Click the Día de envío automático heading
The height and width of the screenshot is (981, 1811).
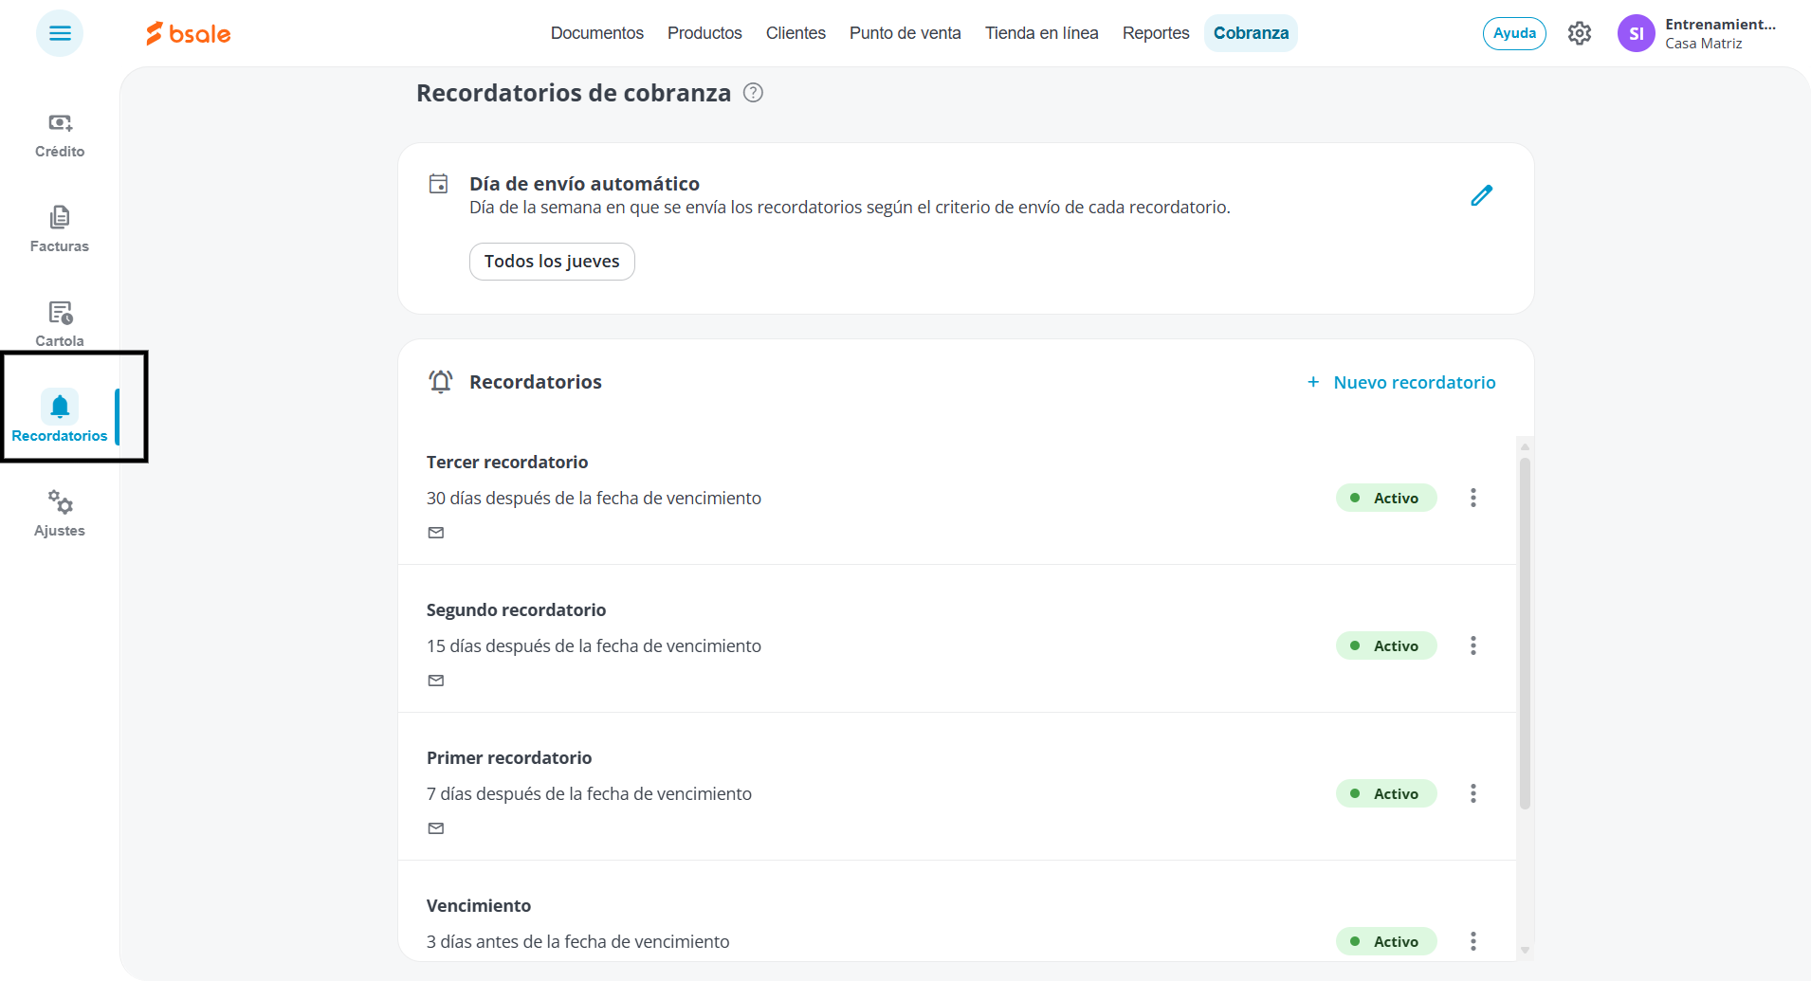pos(584,184)
